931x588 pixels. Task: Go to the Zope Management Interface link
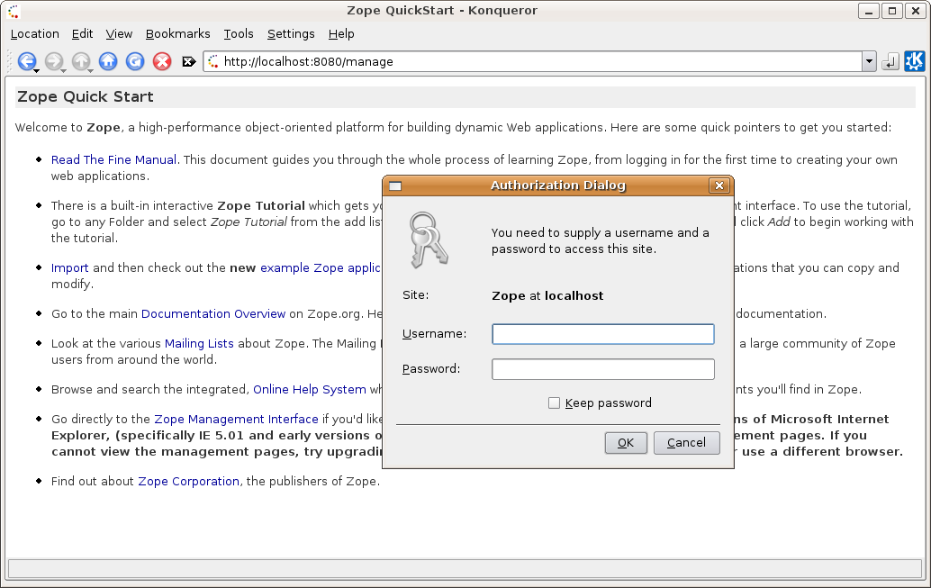coord(236,420)
